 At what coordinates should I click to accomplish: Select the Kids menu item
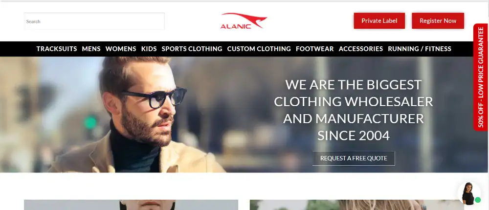[x=149, y=49]
